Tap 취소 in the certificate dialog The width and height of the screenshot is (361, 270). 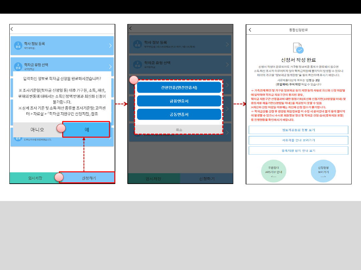tap(179, 129)
